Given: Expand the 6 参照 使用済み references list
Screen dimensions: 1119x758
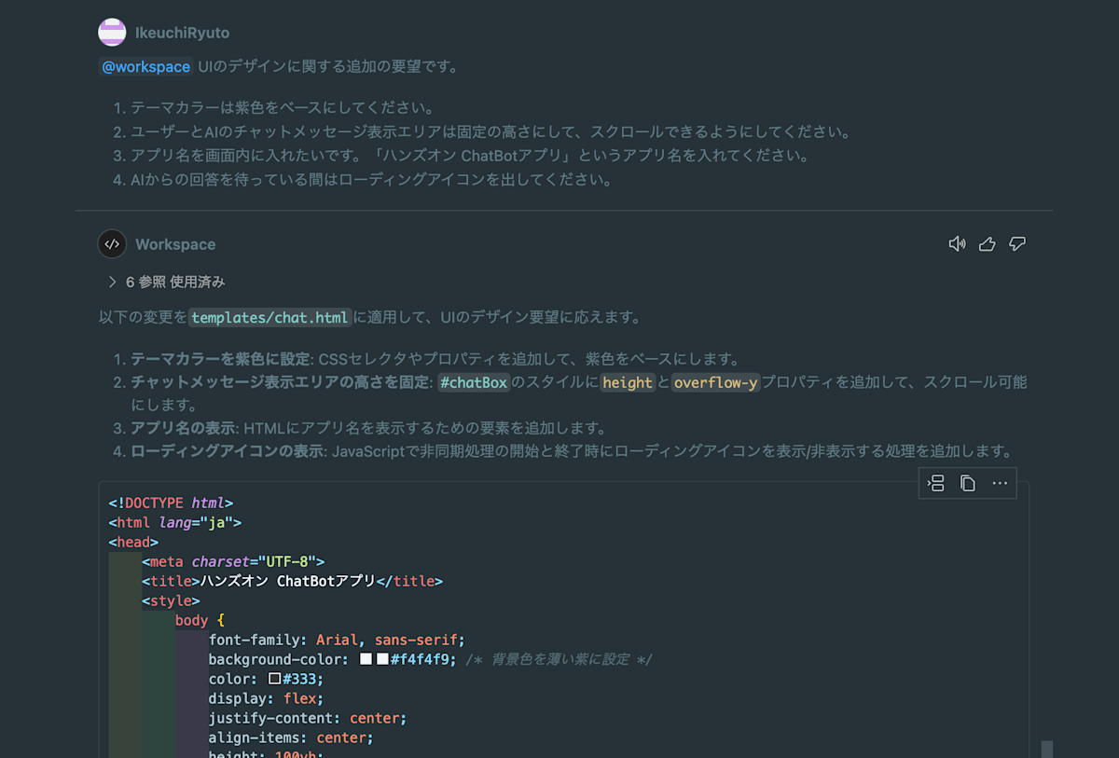Looking at the screenshot, I should [167, 282].
